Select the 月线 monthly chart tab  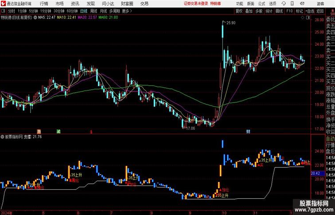103,11
